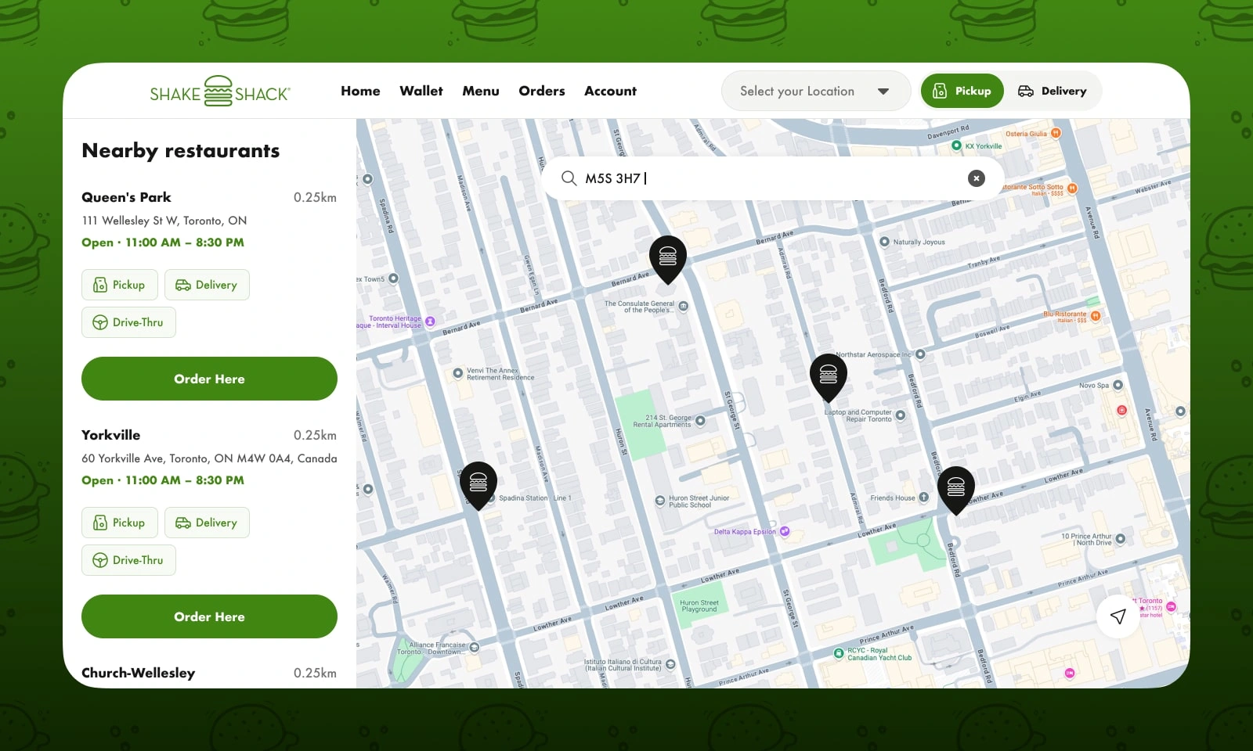Click the locate-me arrow button
Image resolution: width=1253 pixels, height=751 pixels.
click(x=1118, y=616)
